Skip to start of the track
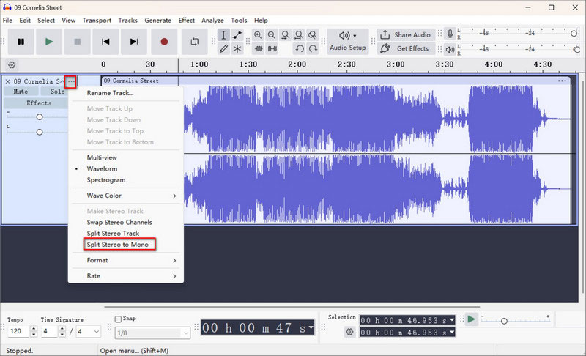This screenshot has height=356, width=586. (x=106, y=42)
